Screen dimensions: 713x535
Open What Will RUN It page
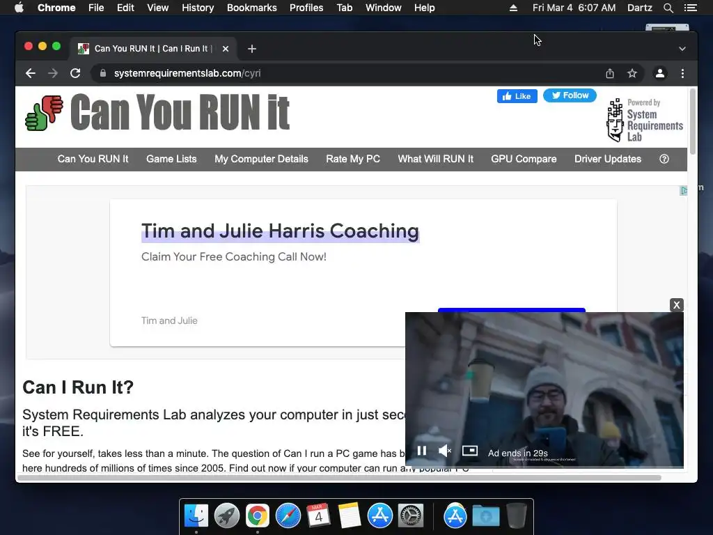436,159
